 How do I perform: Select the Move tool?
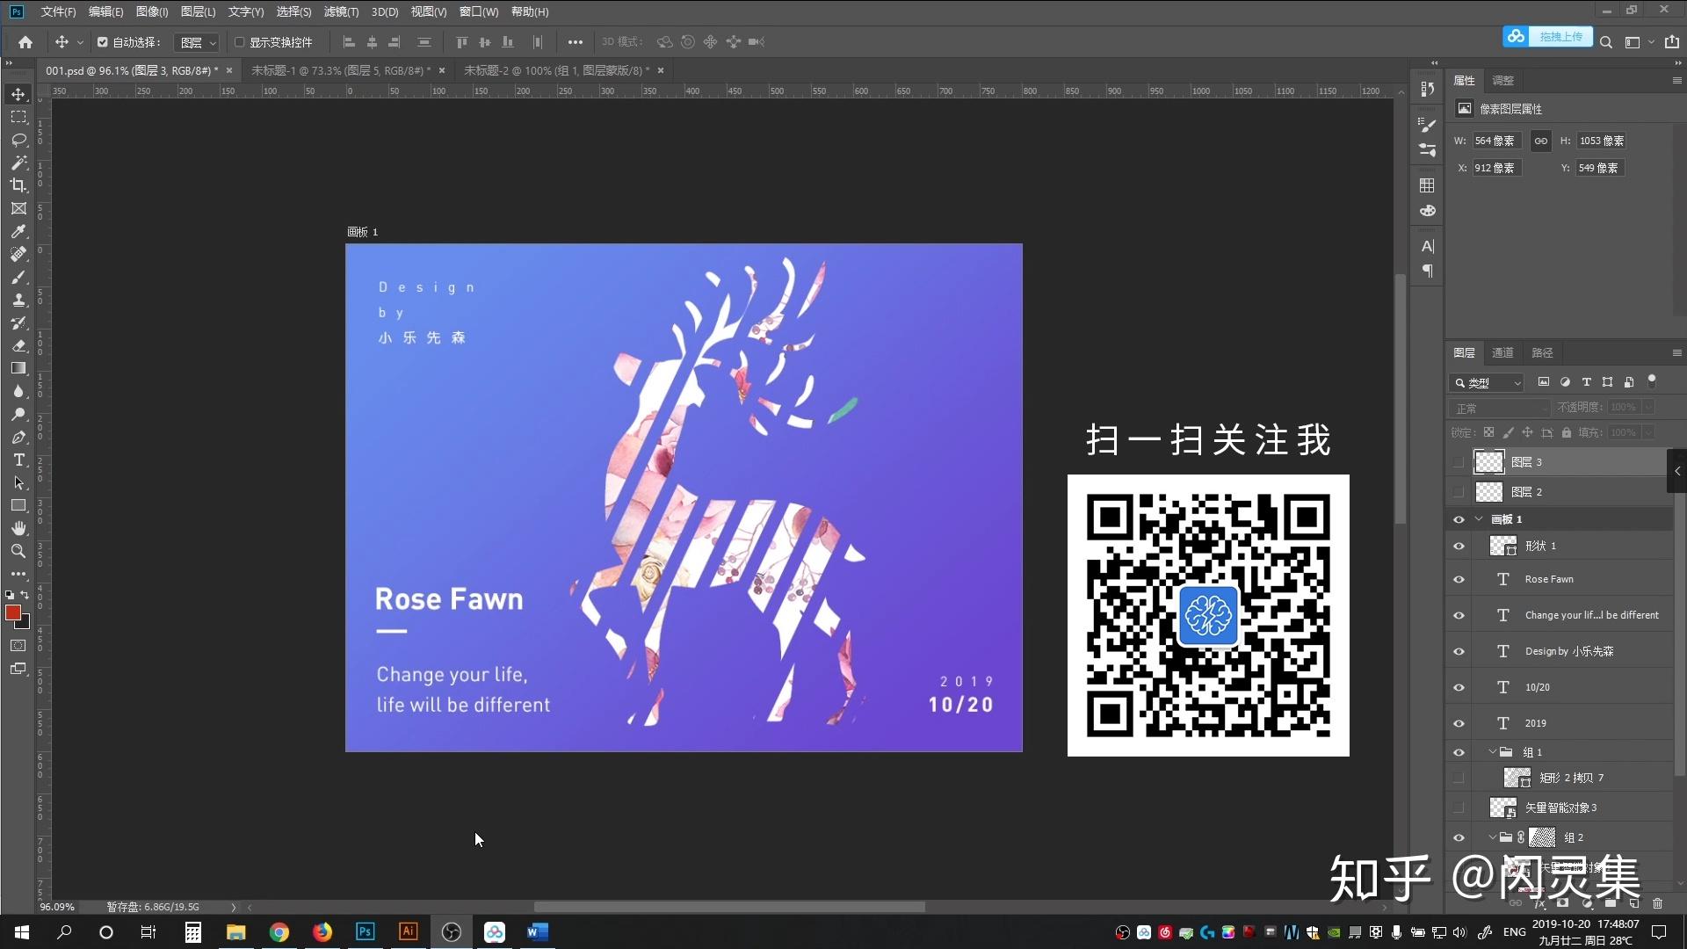click(x=18, y=94)
